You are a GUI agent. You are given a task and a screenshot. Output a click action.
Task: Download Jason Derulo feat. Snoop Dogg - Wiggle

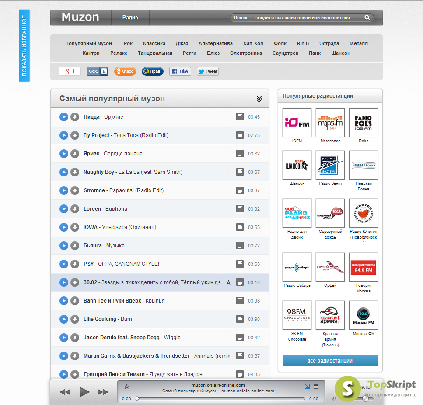tap(75, 338)
